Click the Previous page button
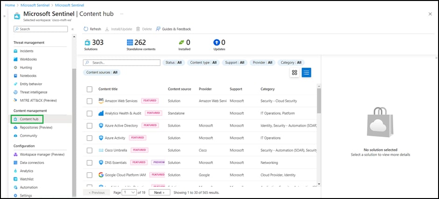Viewport: 439px width, 199px height. click(97, 192)
